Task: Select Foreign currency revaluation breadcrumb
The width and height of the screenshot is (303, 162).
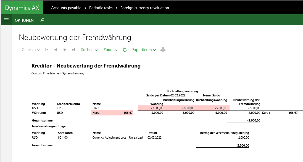Action: (144, 8)
